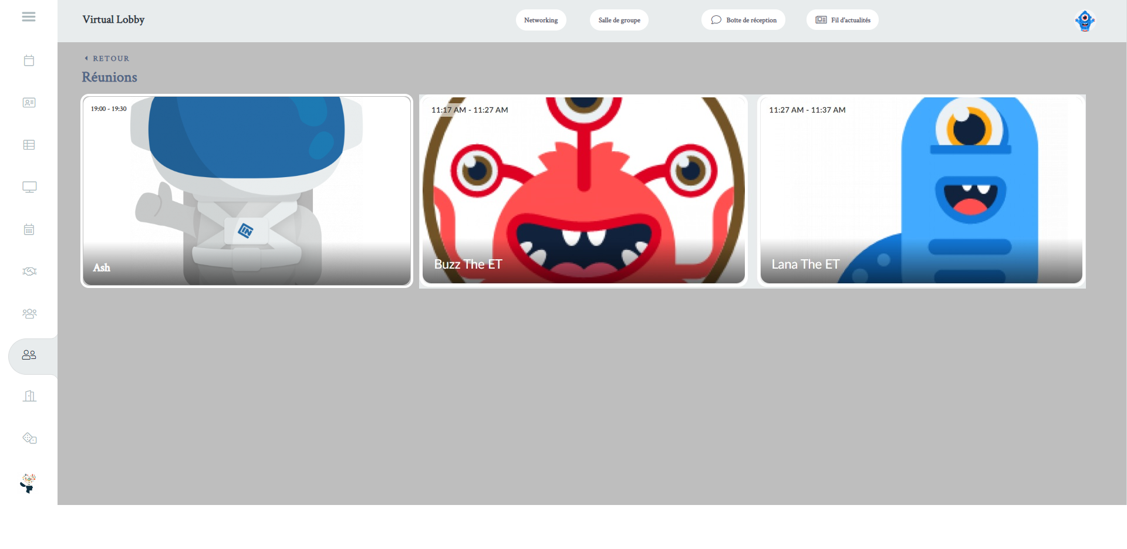
Task: Click the confetti mascot icon at sidebar bottom
Action: pos(28,483)
